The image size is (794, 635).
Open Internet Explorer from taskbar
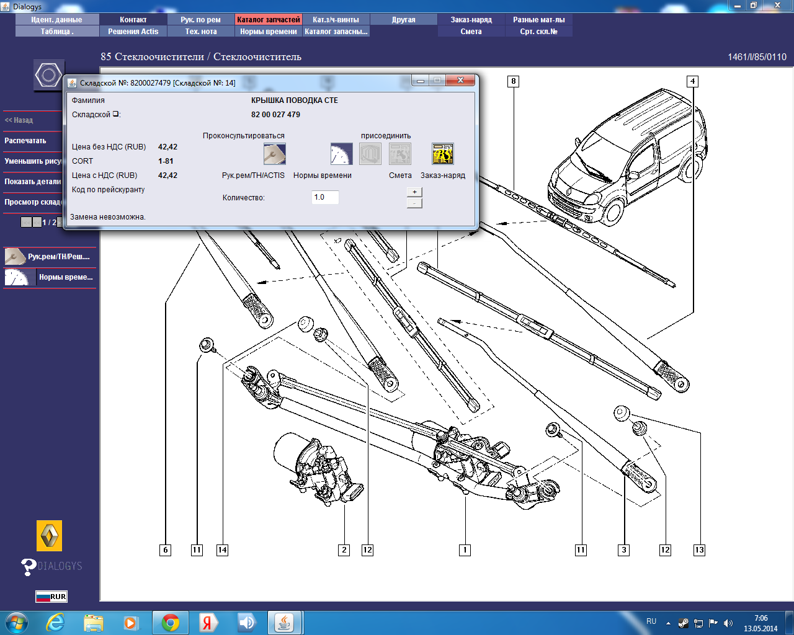click(x=55, y=623)
